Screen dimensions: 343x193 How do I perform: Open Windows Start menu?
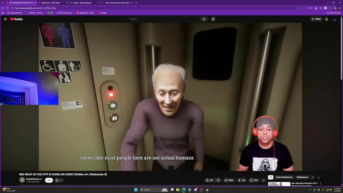tap(136, 190)
